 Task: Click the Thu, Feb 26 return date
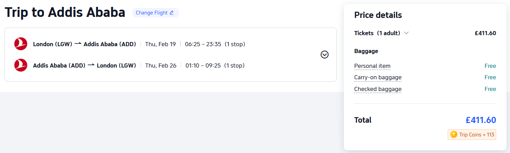(161, 65)
